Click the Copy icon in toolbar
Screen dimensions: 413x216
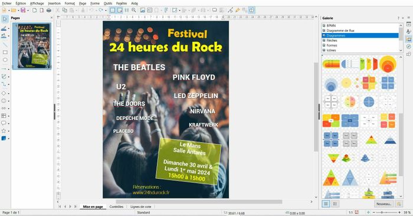click(64, 10)
